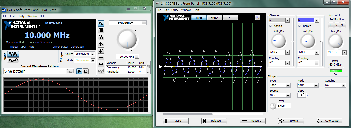351x128 pixels.
Task: Click the trigger Slope rising edge icon
Action: pos(302,95)
